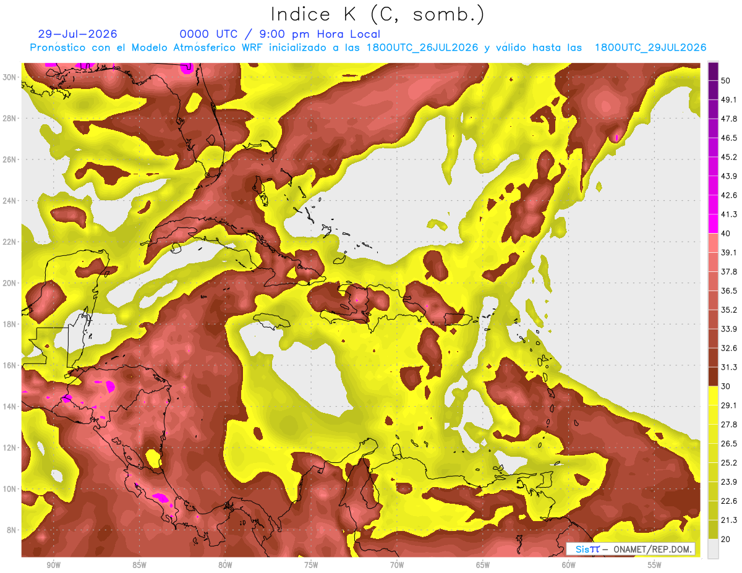Pick the dark purple colorbar swatch above 50

pos(713,71)
